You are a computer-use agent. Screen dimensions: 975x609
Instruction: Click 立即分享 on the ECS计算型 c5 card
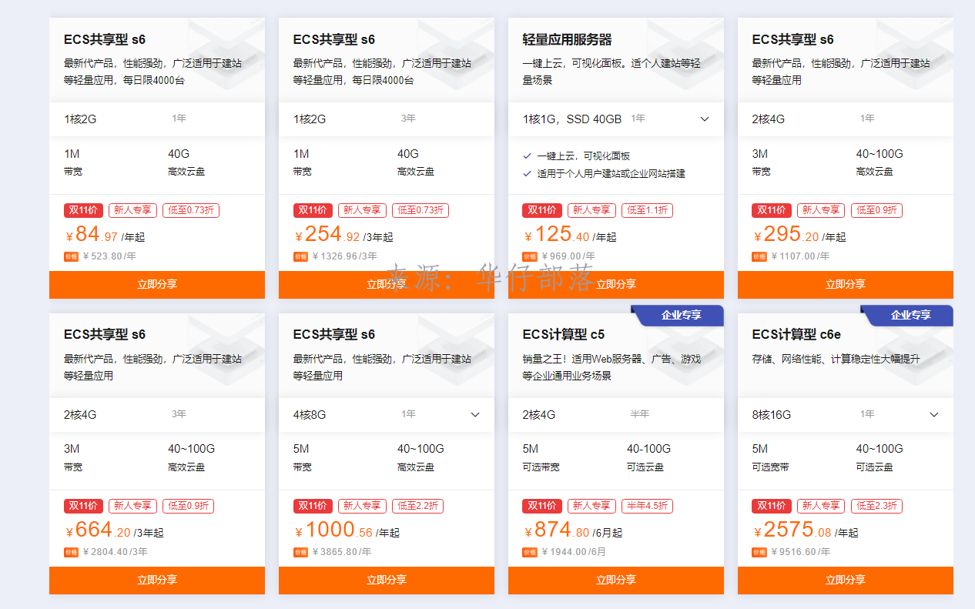pyautogui.click(x=616, y=580)
